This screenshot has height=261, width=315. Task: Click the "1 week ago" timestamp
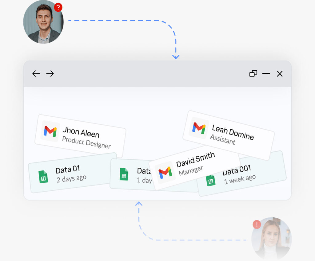tap(240, 179)
